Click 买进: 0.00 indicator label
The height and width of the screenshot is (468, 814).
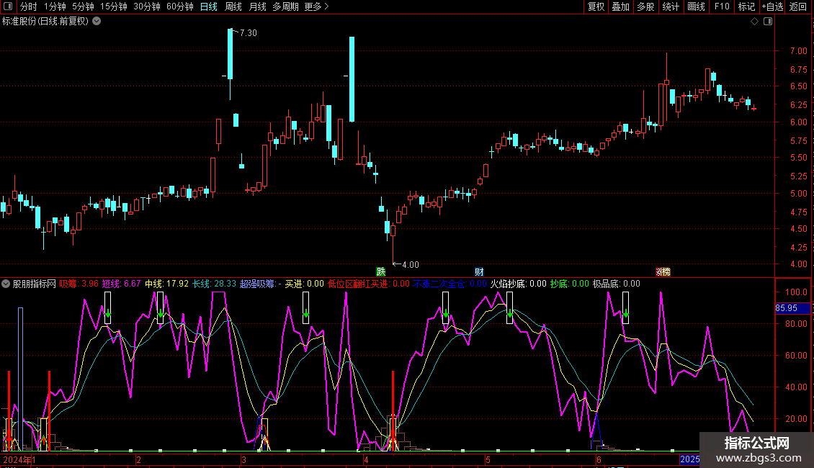304,284
